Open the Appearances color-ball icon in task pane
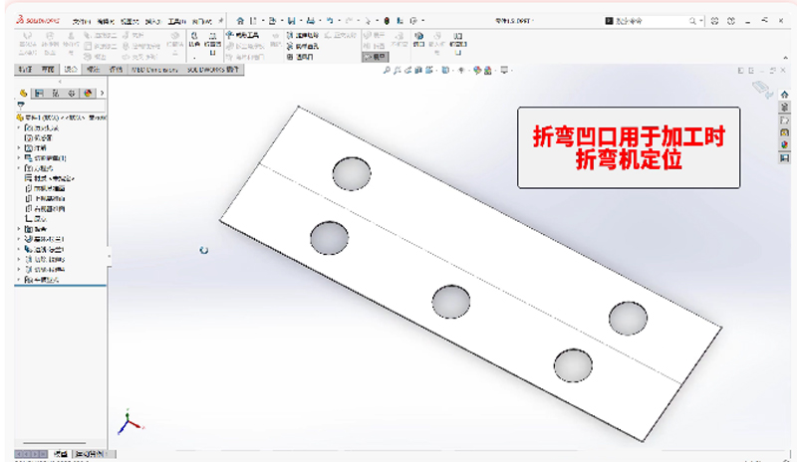This screenshot has width=797, height=462. [x=784, y=145]
